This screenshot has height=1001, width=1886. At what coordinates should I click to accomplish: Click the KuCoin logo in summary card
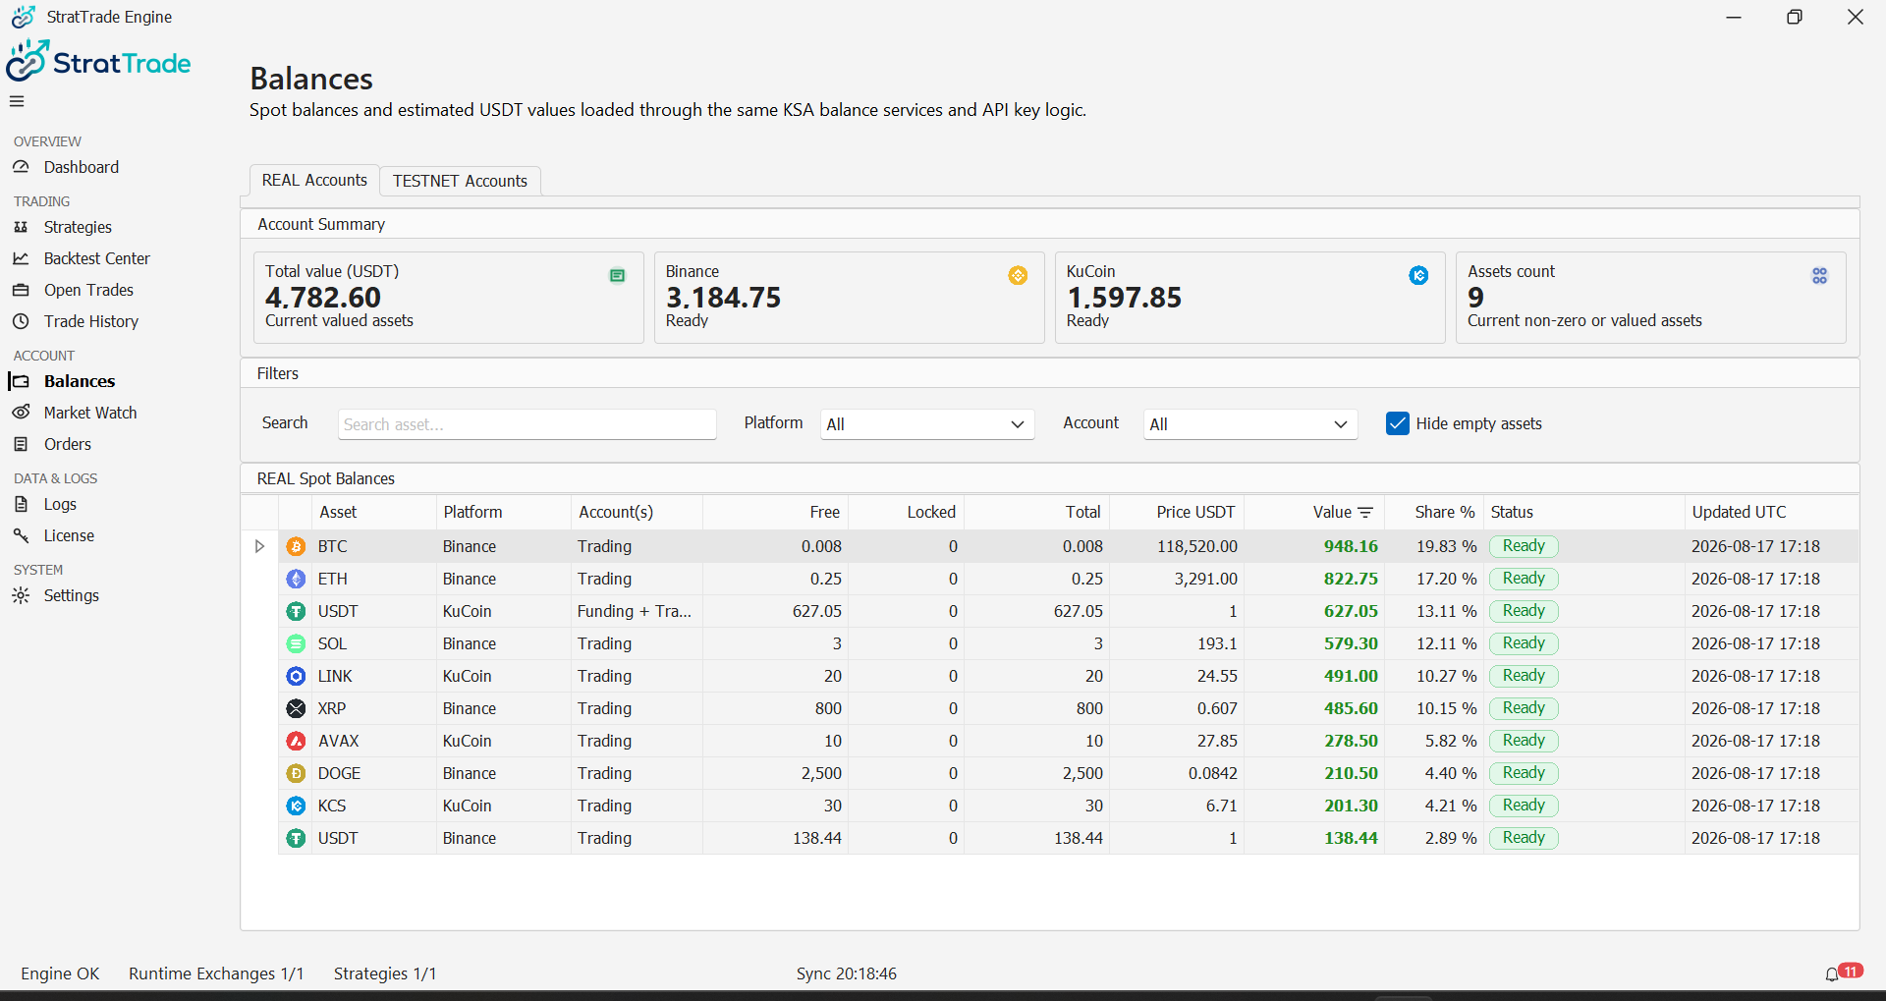(x=1418, y=276)
